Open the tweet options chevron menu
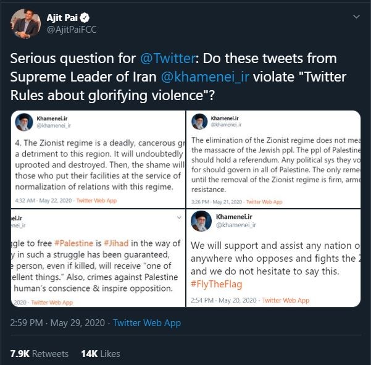 click(x=356, y=16)
